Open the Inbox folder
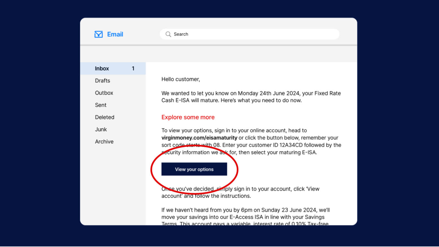This screenshot has width=439, height=247. (x=102, y=68)
